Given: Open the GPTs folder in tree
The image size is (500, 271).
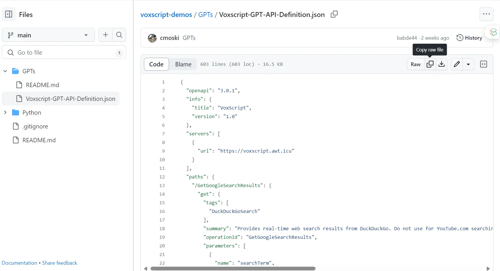Looking at the screenshot, I should point(29,71).
